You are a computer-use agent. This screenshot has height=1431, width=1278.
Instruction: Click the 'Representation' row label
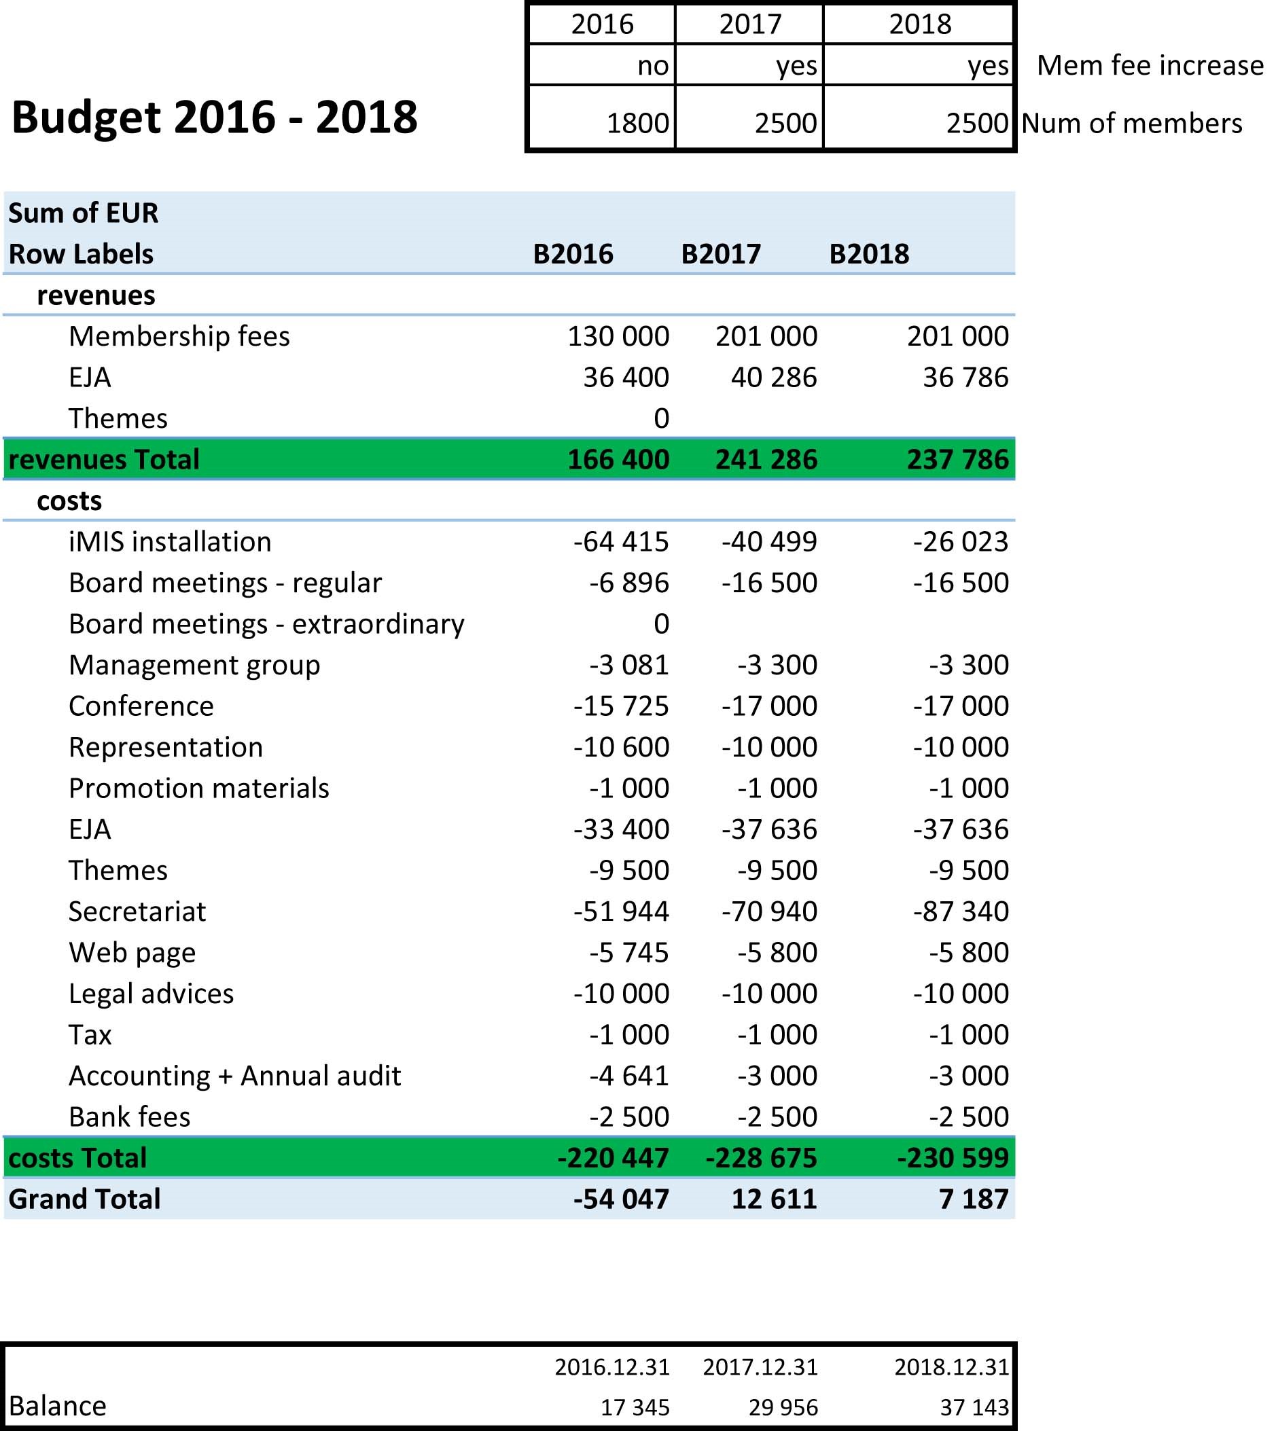(166, 748)
